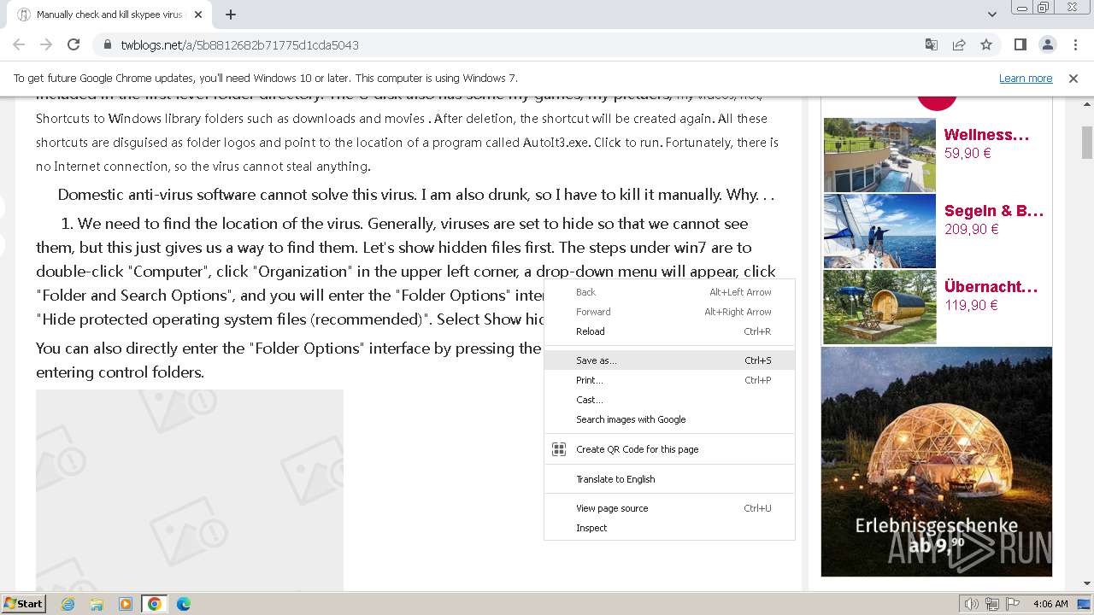Click the browser Back arrow button

(x=19, y=44)
